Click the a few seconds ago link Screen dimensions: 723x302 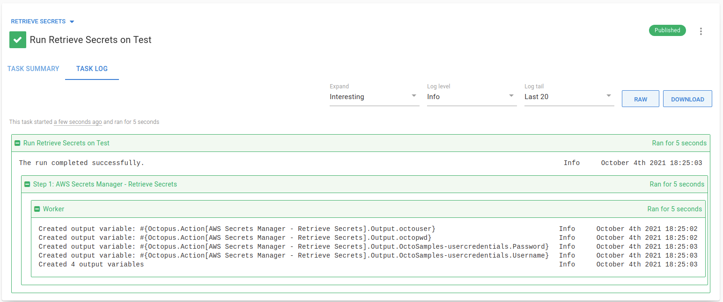point(78,122)
